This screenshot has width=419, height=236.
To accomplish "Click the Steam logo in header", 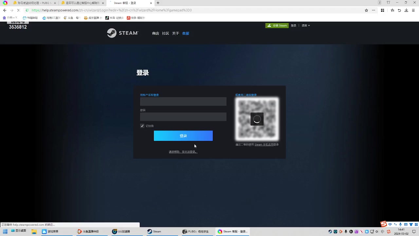I will coord(123,33).
